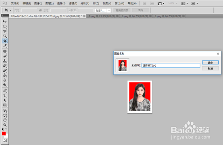The width and height of the screenshot is (223, 145).
Task: Open the 滤镜(T) menu
Action: [x=73, y=3]
